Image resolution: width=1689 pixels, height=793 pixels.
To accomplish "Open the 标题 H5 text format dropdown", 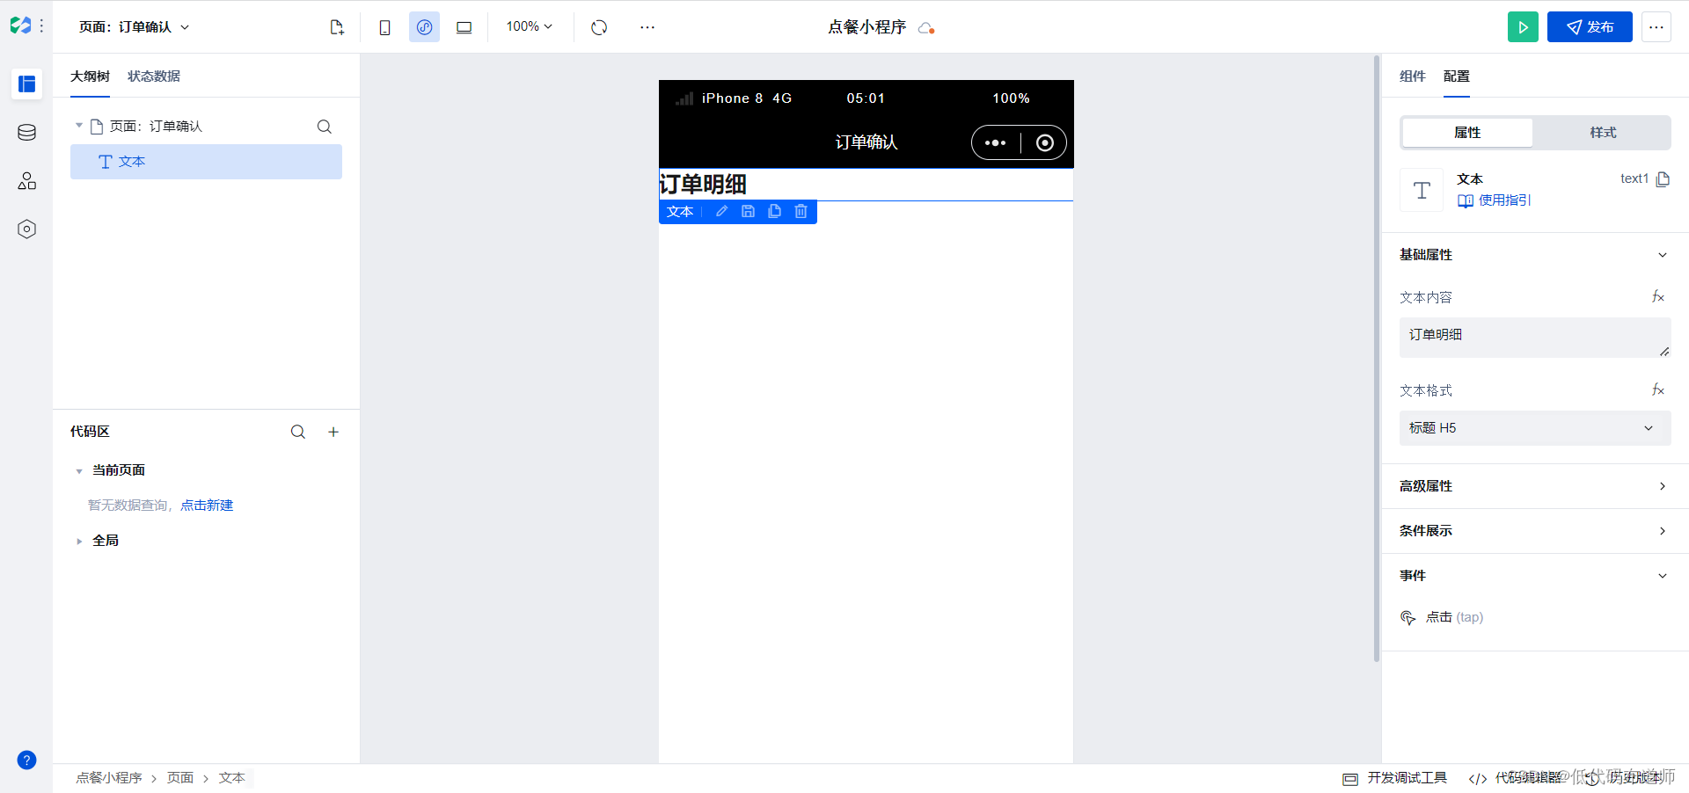I will pos(1535,428).
